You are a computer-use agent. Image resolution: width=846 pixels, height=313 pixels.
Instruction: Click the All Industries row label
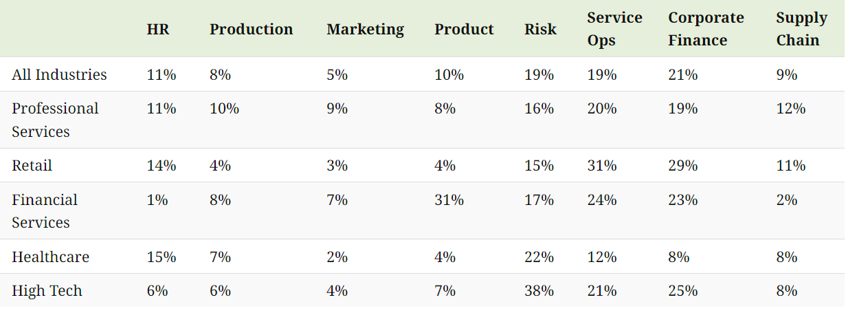59,74
